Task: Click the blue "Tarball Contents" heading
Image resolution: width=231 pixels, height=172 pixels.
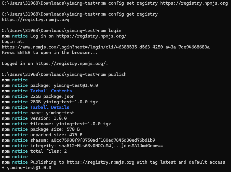Action: point(51,91)
